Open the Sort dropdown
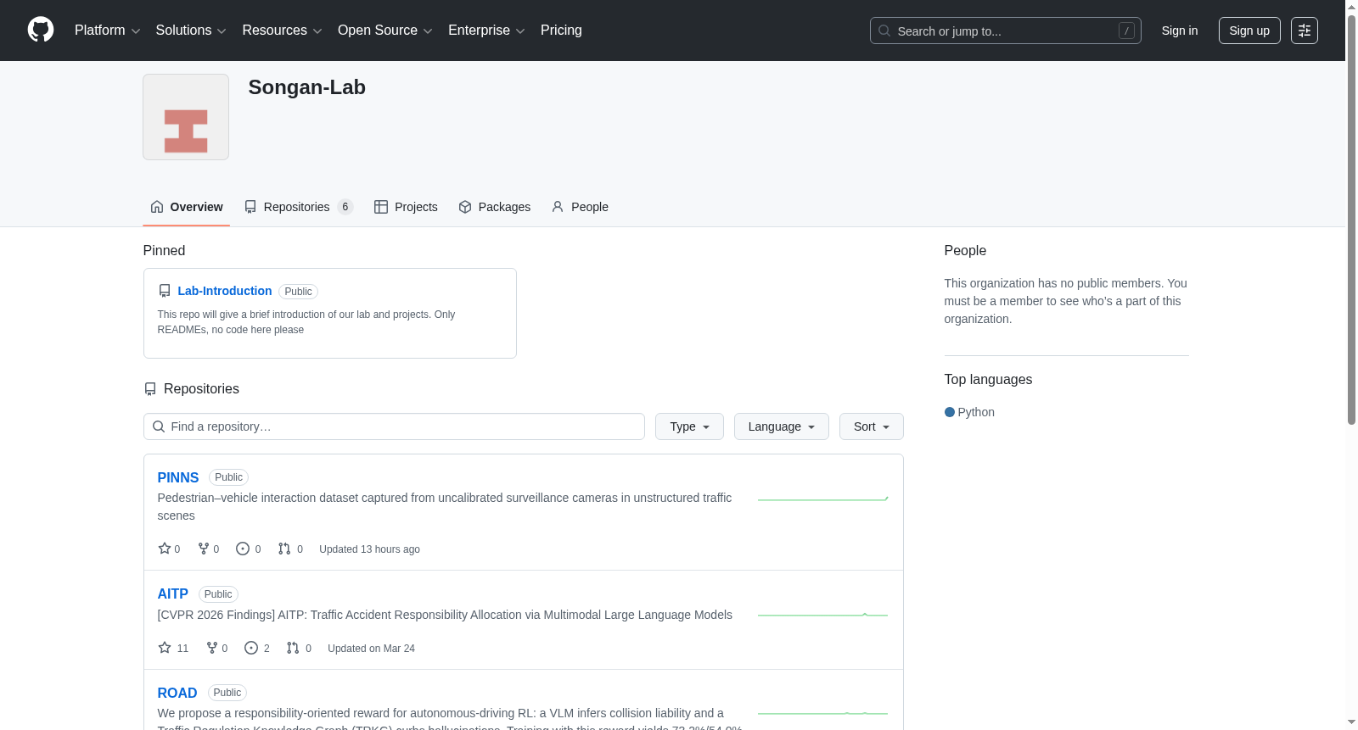The image size is (1358, 730). point(872,426)
